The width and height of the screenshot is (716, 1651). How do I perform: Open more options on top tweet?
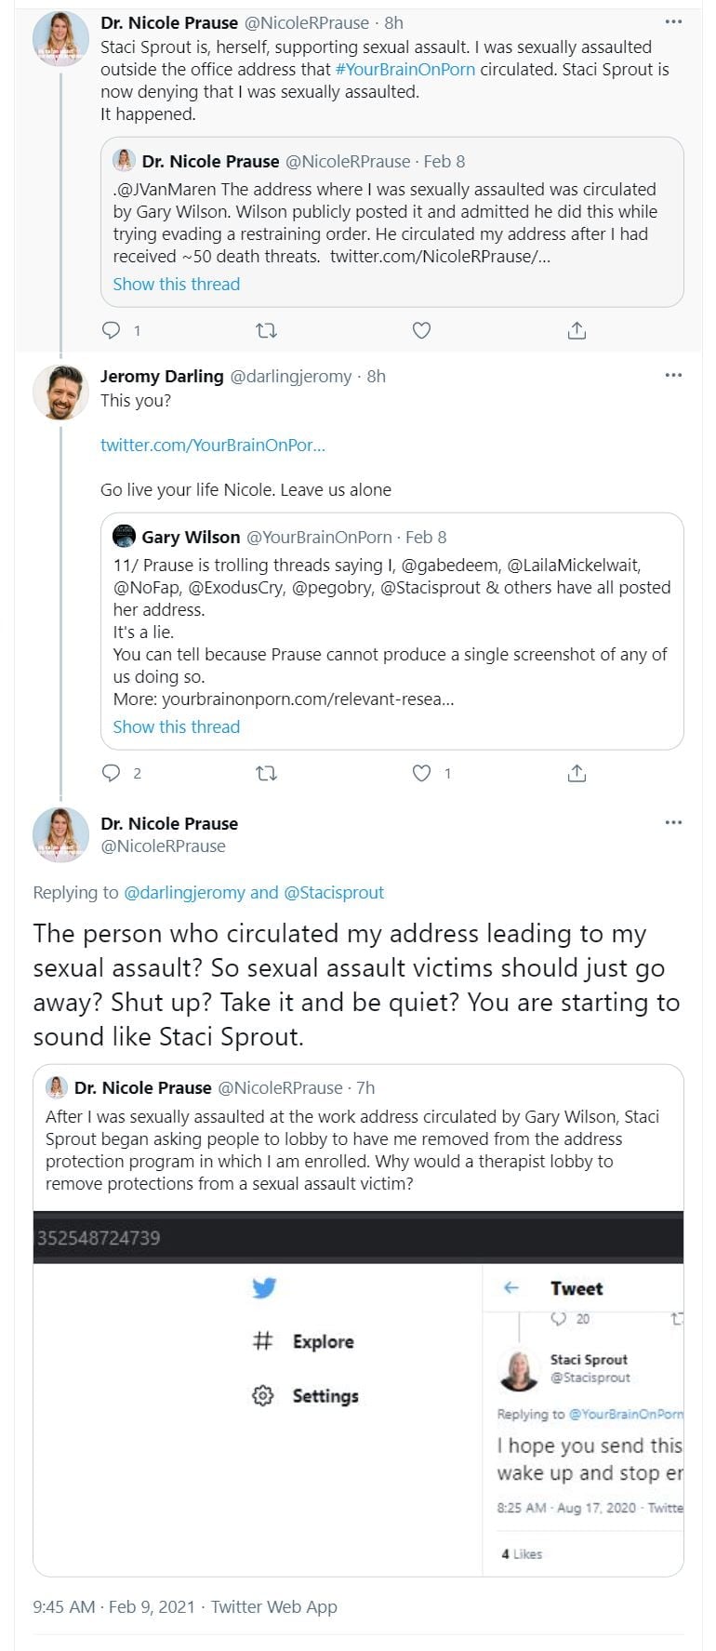[x=673, y=22]
